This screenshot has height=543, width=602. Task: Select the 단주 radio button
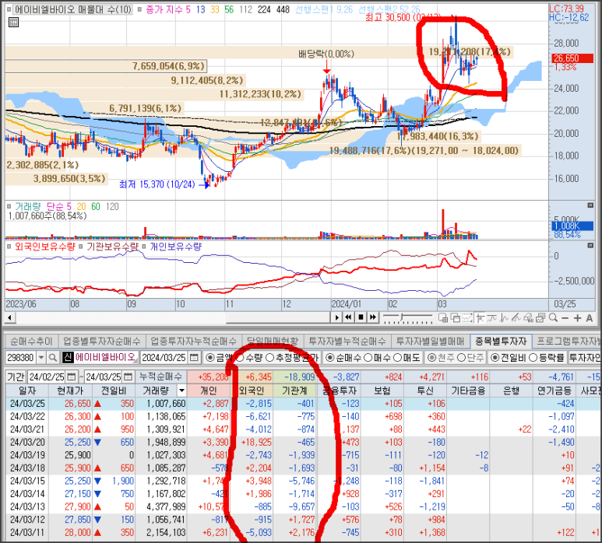tap(462, 358)
